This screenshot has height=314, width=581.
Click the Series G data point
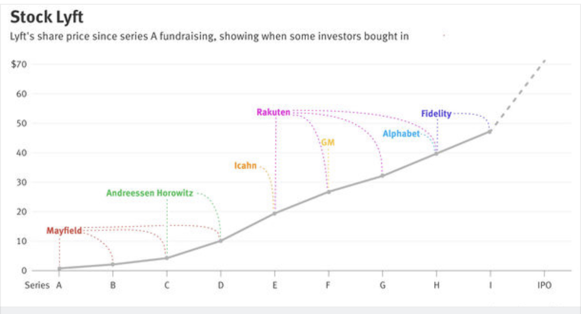pos(382,176)
